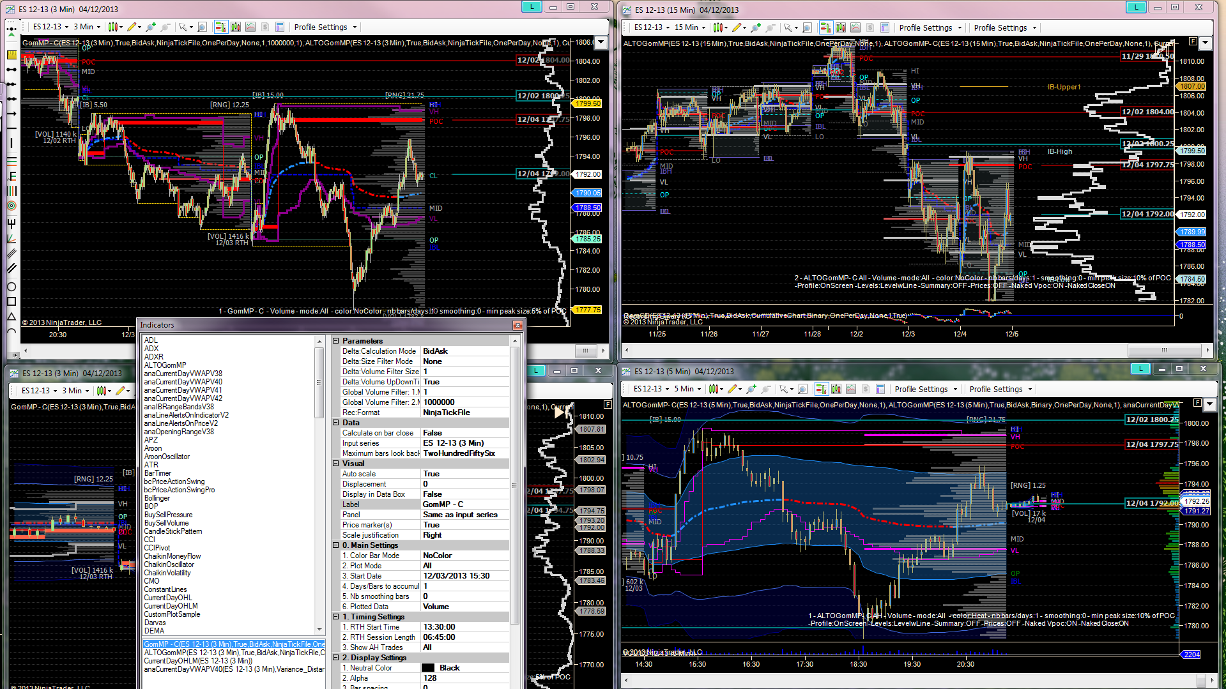Toggle F button on 15 Min chart
The height and width of the screenshot is (689, 1226).
(1193, 42)
